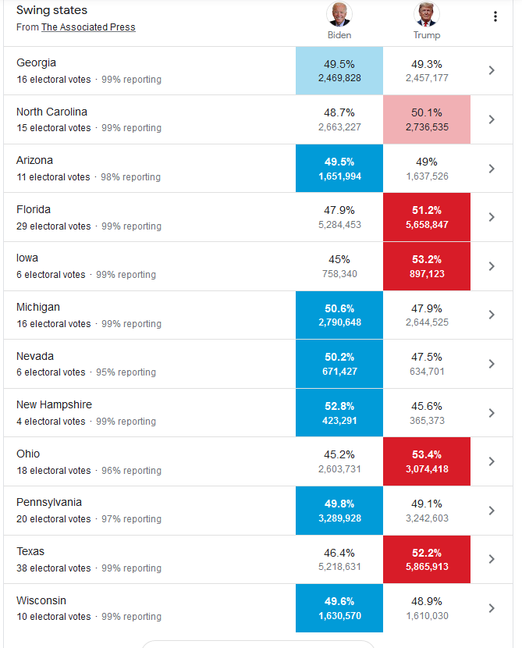Screen dimensions: 522x648
Task: Expand Georgia results with chevron arrow
Action: [x=492, y=70]
